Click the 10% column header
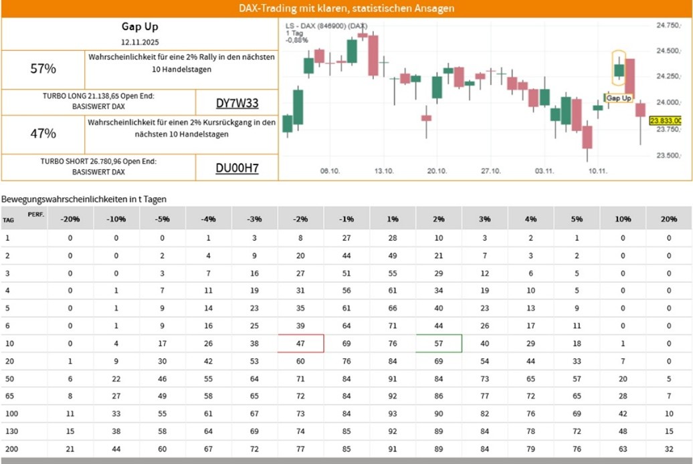 (x=622, y=219)
